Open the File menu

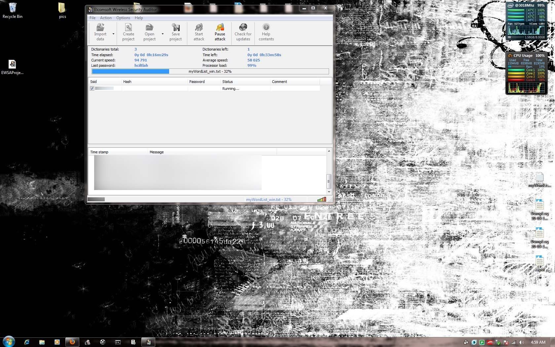click(92, 18)
